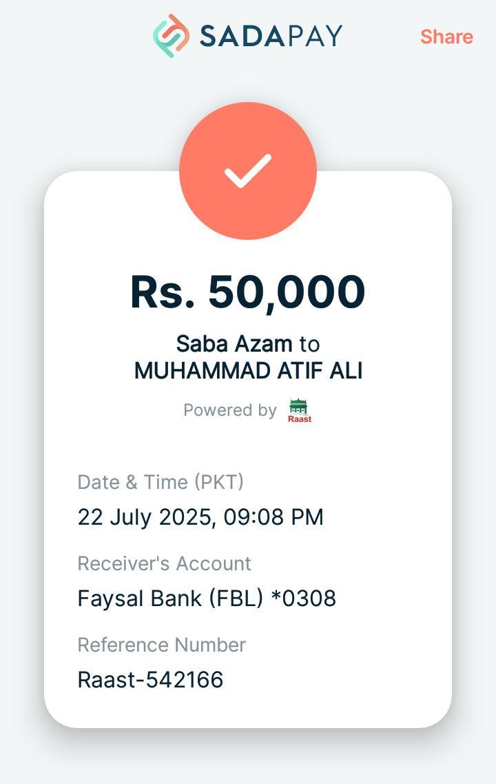Select the Rs. 50,000 amount
Image resolution: width=496 pixels, height=784 pixels.
(x=248, y=292)
